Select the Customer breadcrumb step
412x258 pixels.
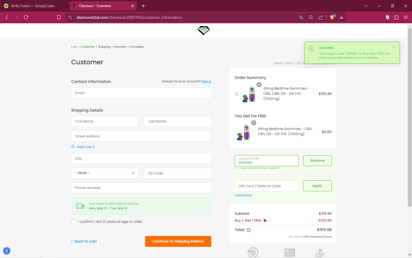(88, 47)
